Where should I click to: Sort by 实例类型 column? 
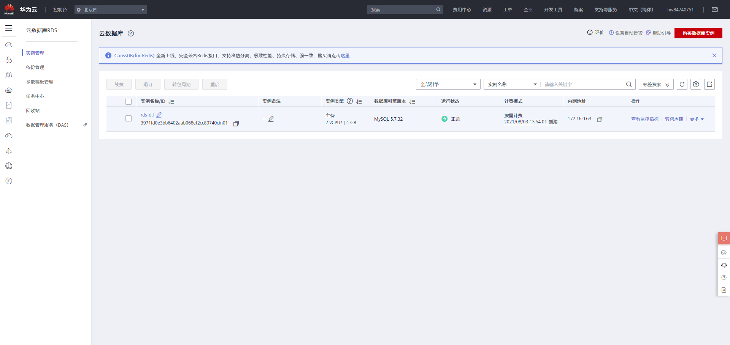[x=359, y=102]
